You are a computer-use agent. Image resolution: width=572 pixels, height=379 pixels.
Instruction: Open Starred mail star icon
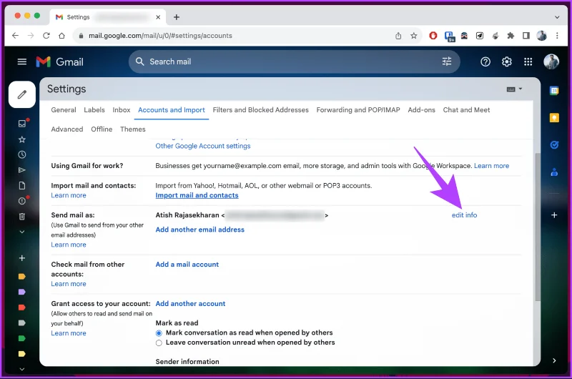pyautogui.click(x=22, y=139)
